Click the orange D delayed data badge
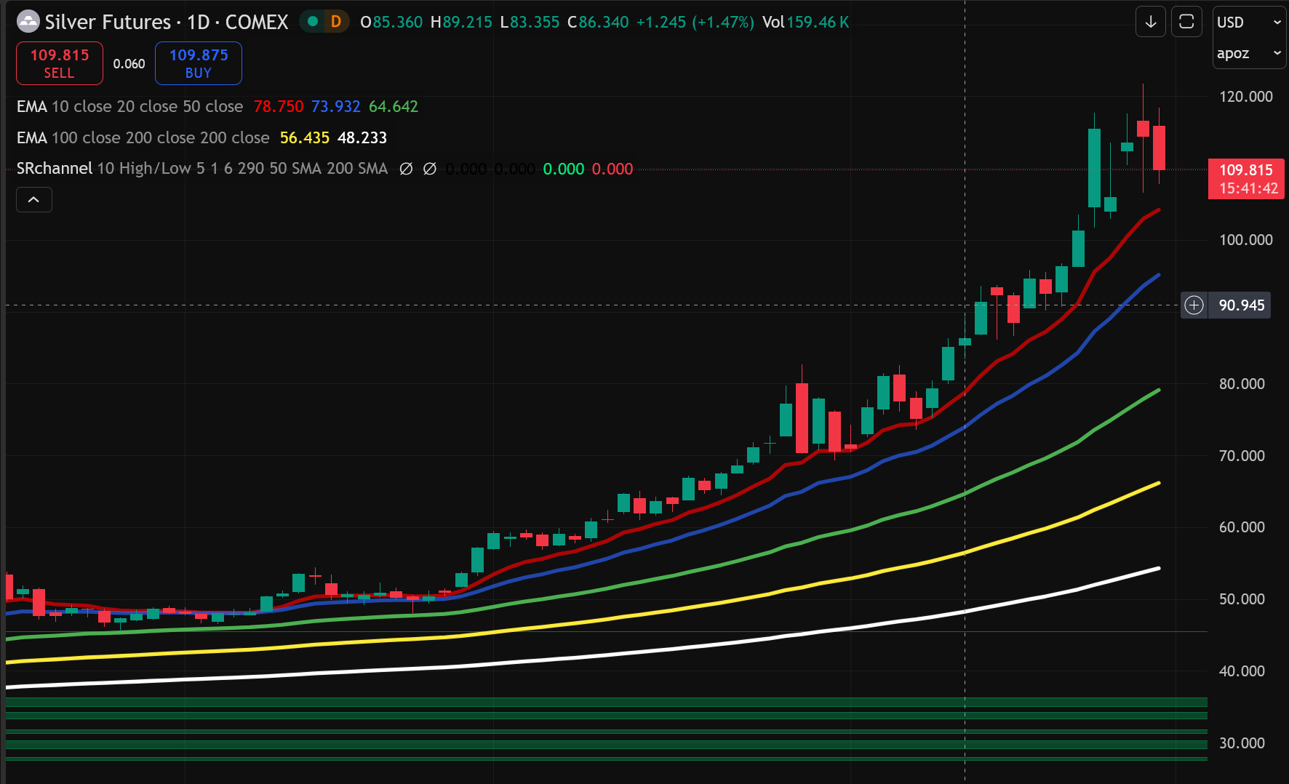The image size is (1289, 784). click(336, 22)
